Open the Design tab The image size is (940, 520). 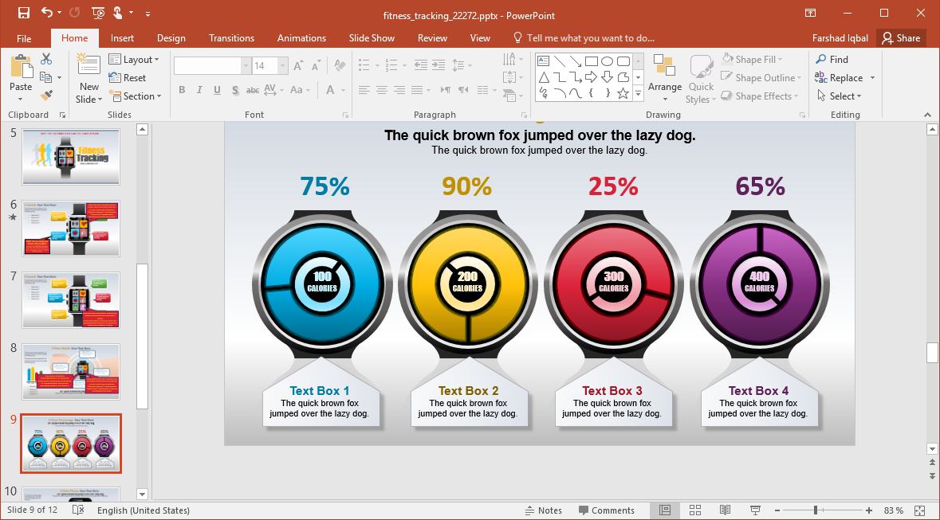(171, 38)
